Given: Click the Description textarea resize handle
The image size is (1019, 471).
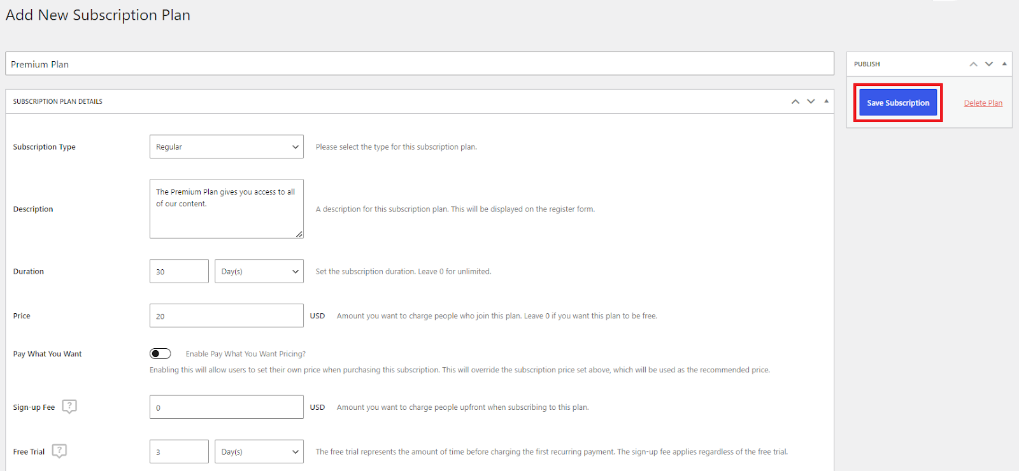Looking at the screenshot, I should (299, 234).
